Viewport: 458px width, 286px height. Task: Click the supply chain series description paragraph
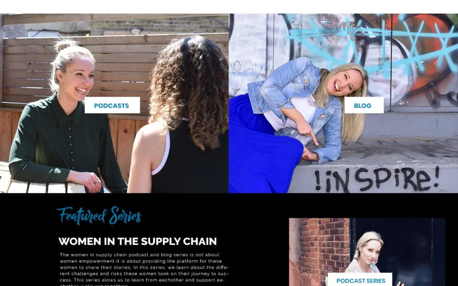(x=144, y=269)
